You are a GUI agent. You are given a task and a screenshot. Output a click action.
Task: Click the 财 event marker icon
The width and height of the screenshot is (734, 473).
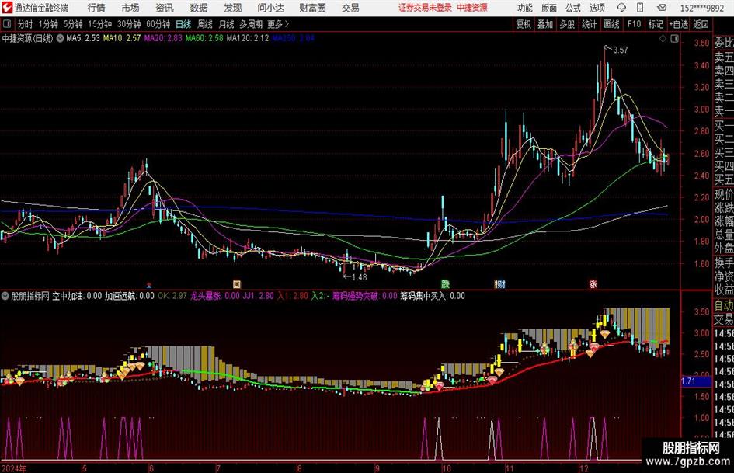point(499,284)
